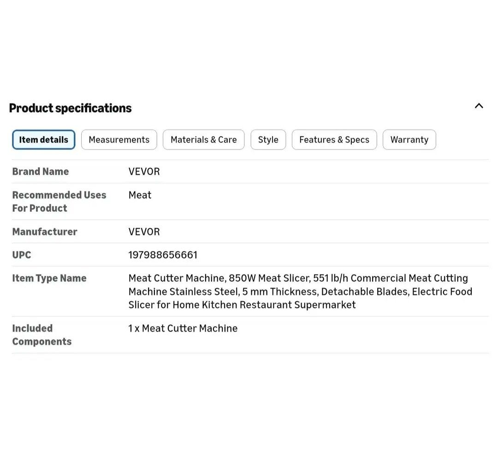
Task: Click the 1 x Meat Cutter Machine value
Action: coord(183,329)
